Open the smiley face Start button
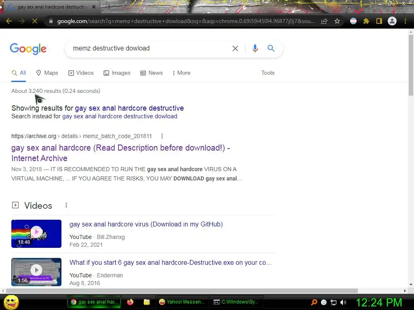Viewport: 414px width, 310px height. (11, 302)
